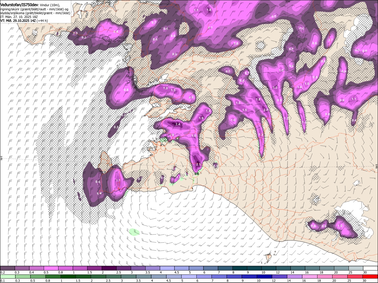This screenshot has width=378, height=283.
Task: Click the '12' label in the rain legend row
Action: (x=273, y=280)
